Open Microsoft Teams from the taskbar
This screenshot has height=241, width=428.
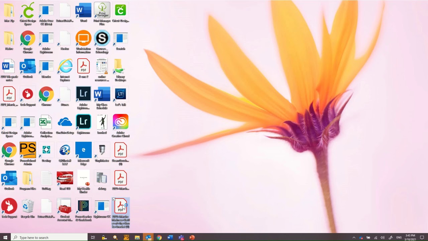[181, 237]
